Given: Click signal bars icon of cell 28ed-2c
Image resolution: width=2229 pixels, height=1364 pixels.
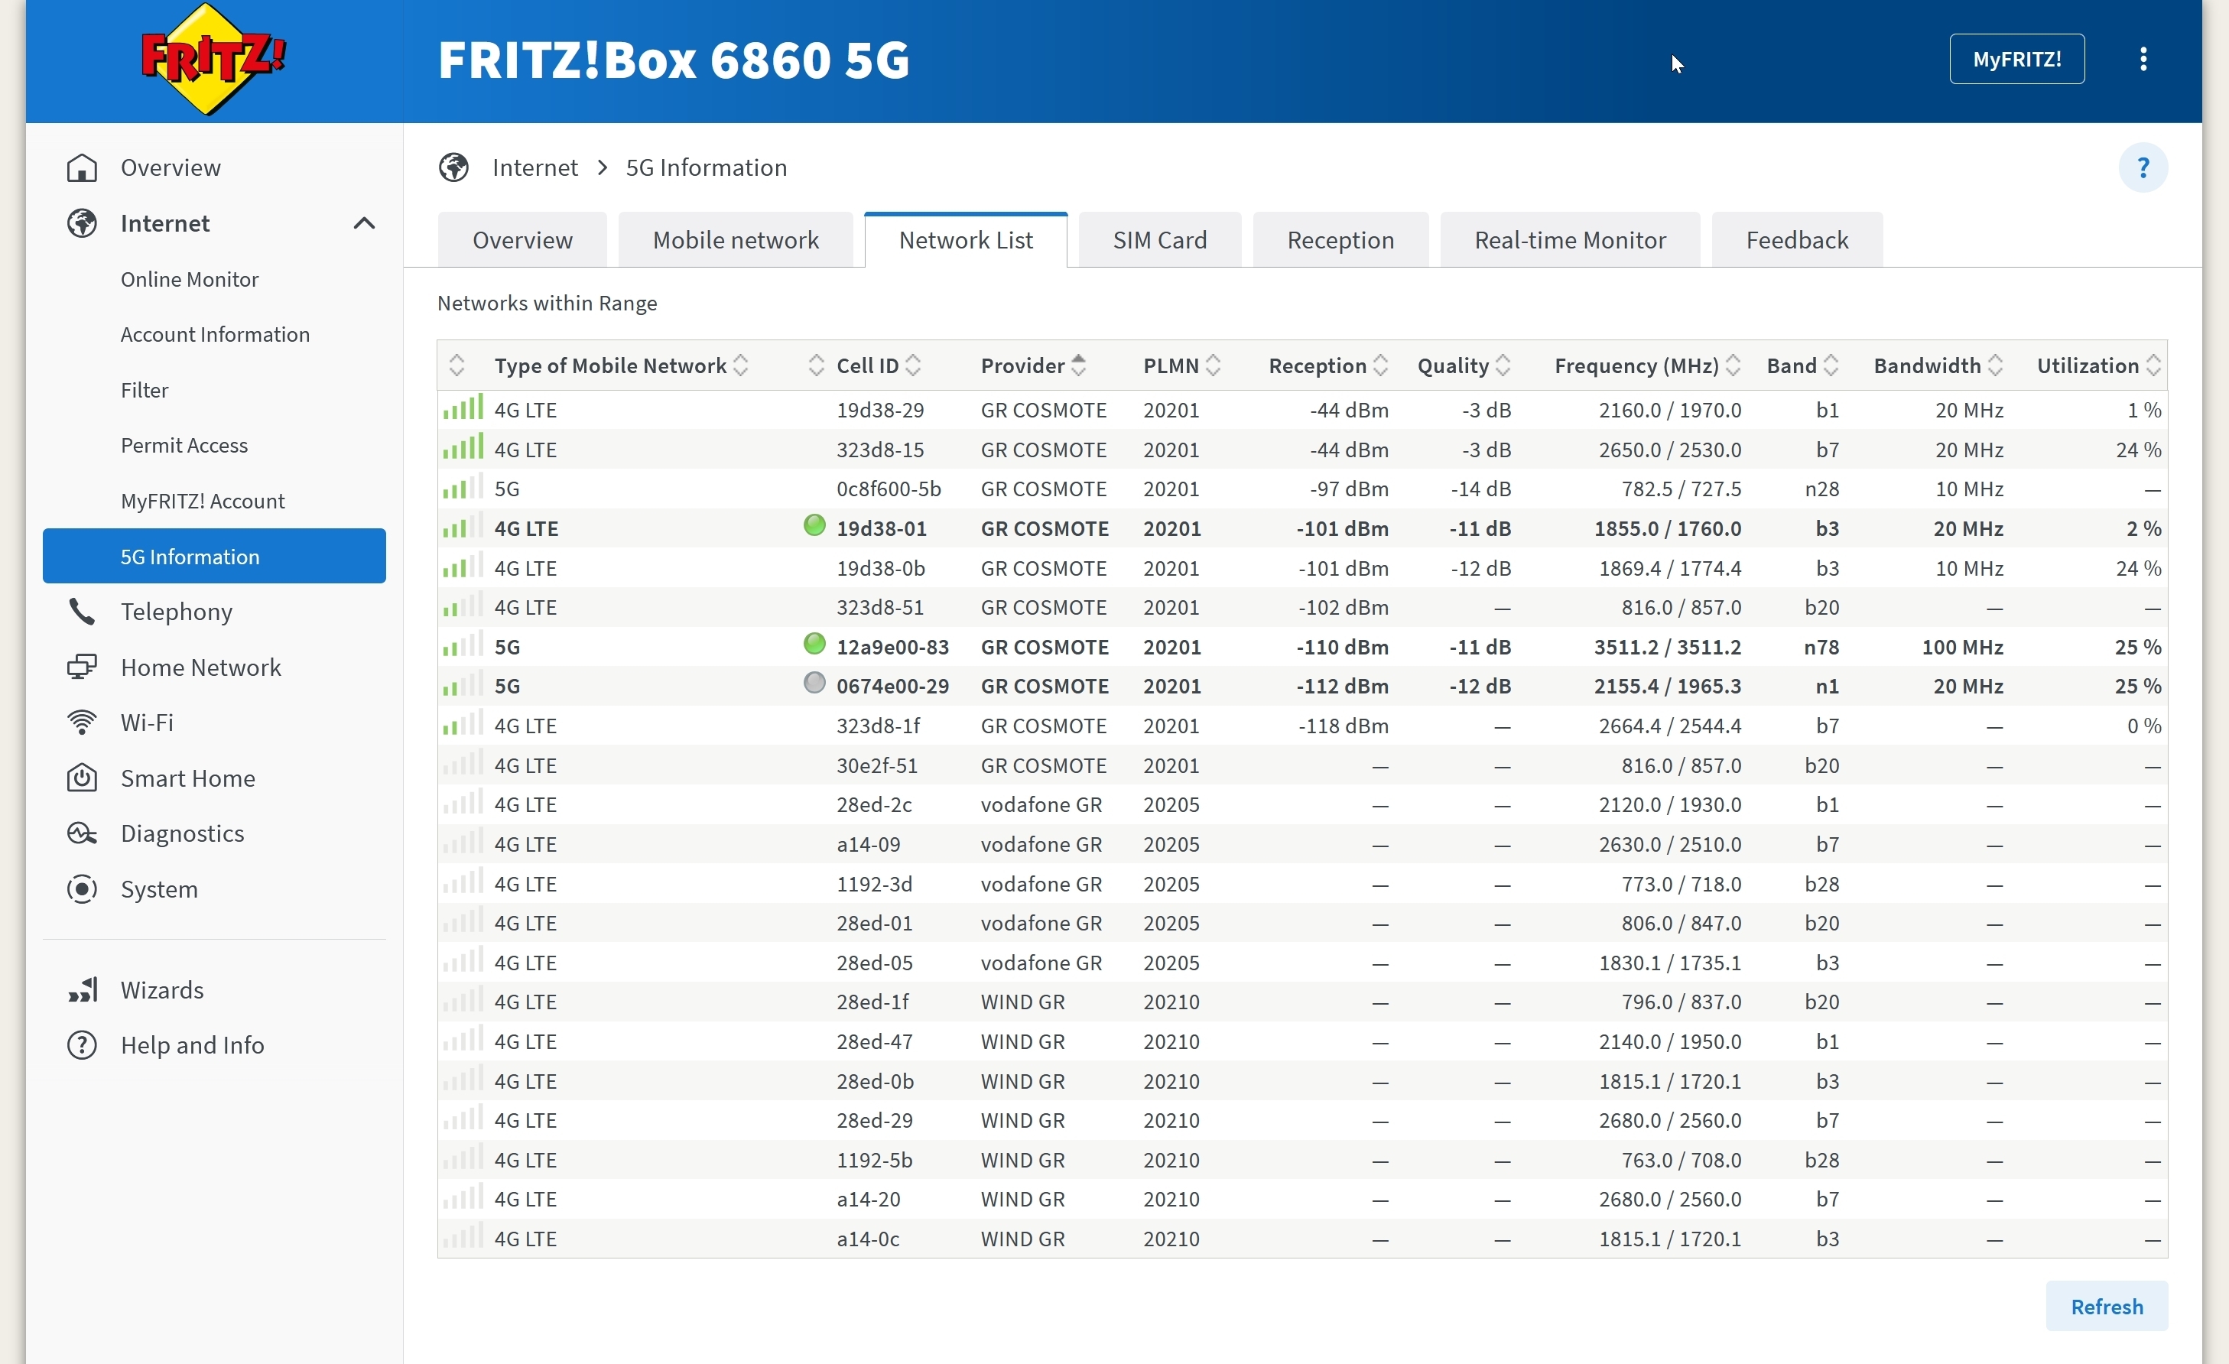Looking at the screenshot, I should [x=463, y=802].
